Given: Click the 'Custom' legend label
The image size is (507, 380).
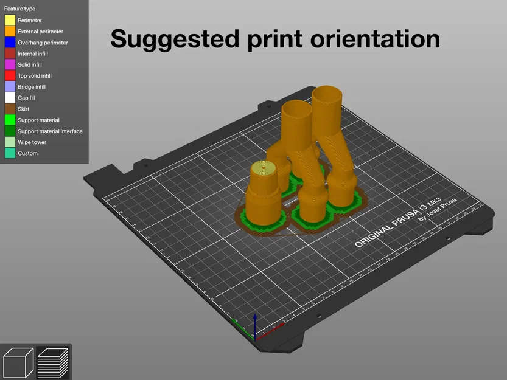Looking at the screenshot, I should click(x=27, y=153).
